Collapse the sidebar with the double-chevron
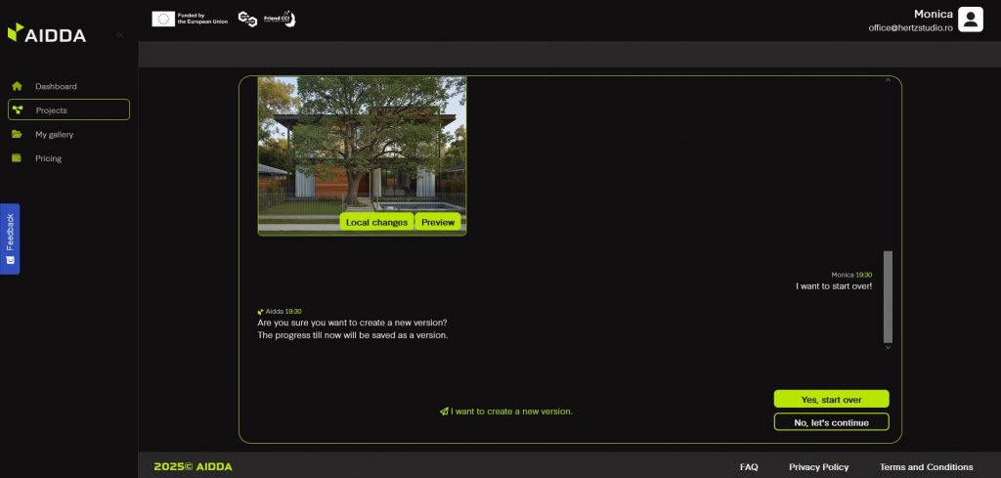Viewport: 1001px width, 478px height. [120, 35]
